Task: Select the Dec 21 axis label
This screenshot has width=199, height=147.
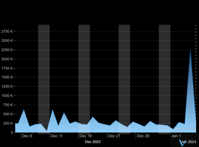Action: [x=114, y=136]
